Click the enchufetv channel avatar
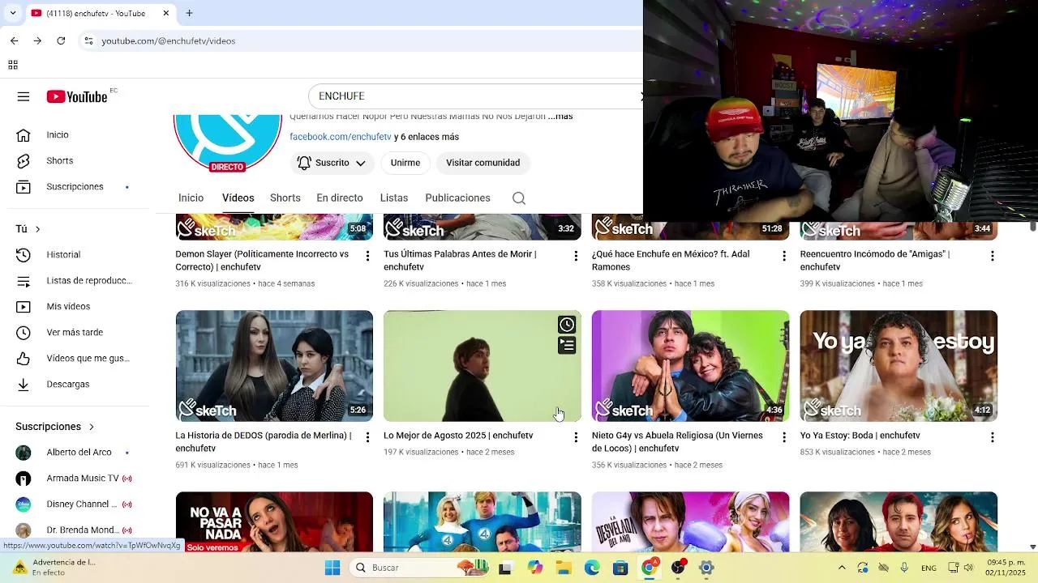Viewport: 1038px width, 583px height. tap(228, 142)
